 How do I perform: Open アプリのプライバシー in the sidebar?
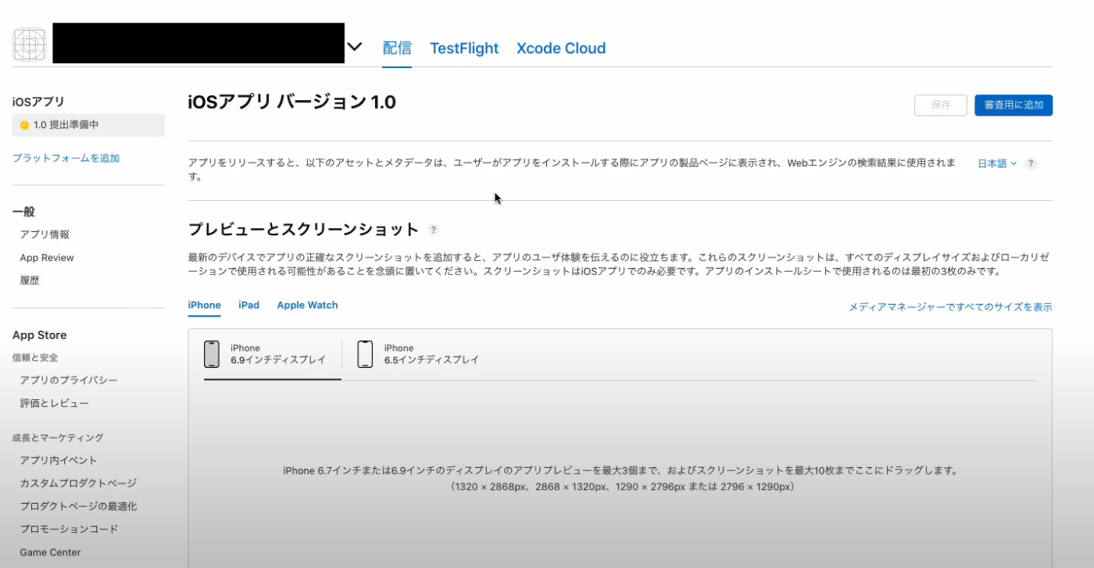click(69, 380)
